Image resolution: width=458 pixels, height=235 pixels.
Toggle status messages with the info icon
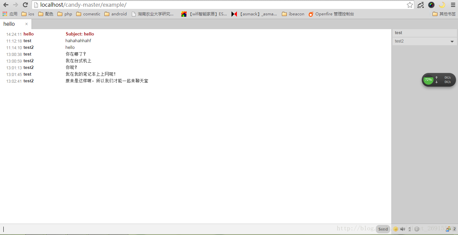point(417,229)
